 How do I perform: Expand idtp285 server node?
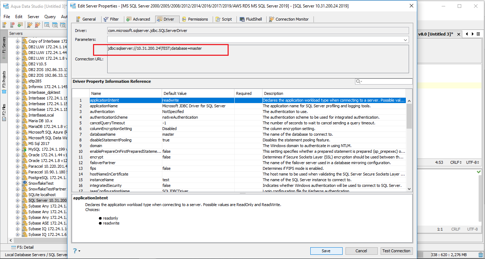18,81
